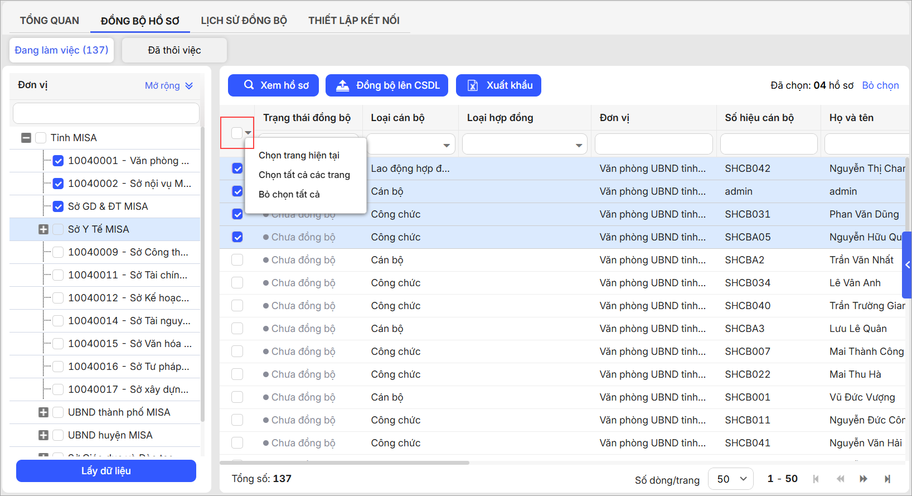Go to the previous page of results
912x496 pixels.
click(x=840, y=479)
